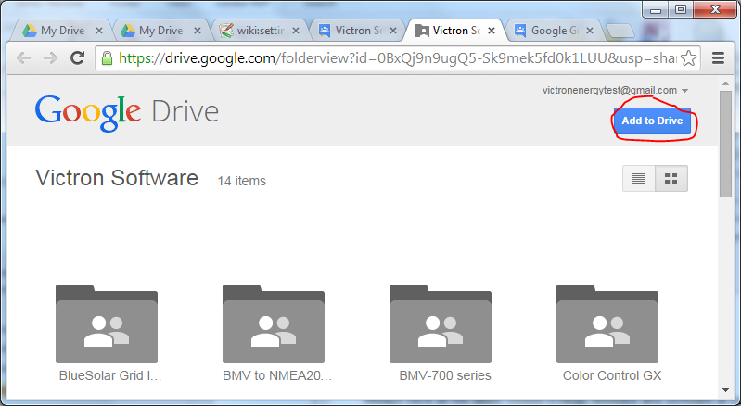The width and height of the screenshot is (741, 406).
Task: Click the browser reload icon
Action: (x=79, y=57)
